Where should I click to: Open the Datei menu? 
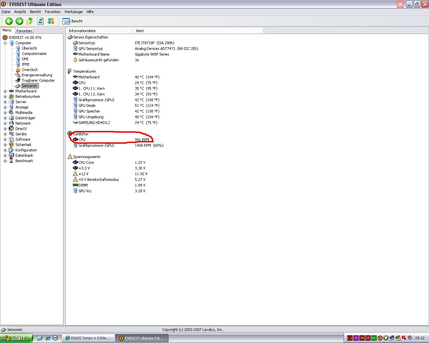[6, 12]
